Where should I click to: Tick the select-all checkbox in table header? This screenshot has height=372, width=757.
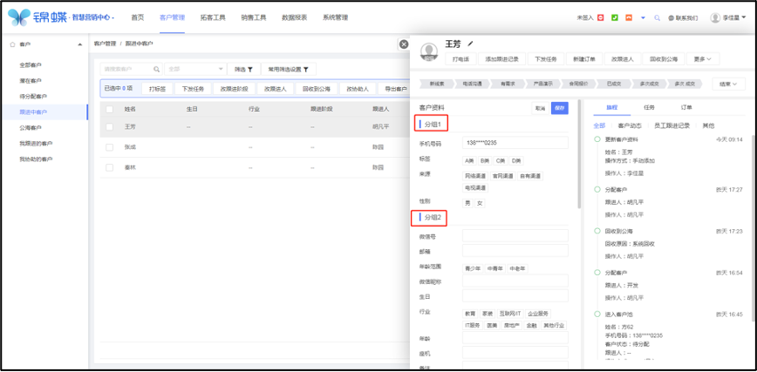point(110,109)
